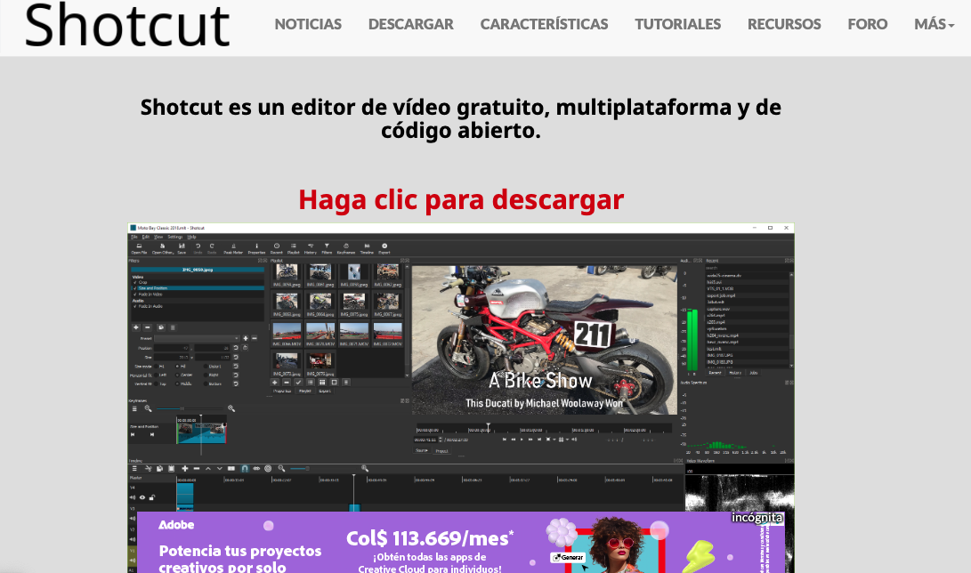Image resolution: width=971 pixels, height=573 pixels.
Task: Select the Fill size mode radio button
Action: coord(177,367)
